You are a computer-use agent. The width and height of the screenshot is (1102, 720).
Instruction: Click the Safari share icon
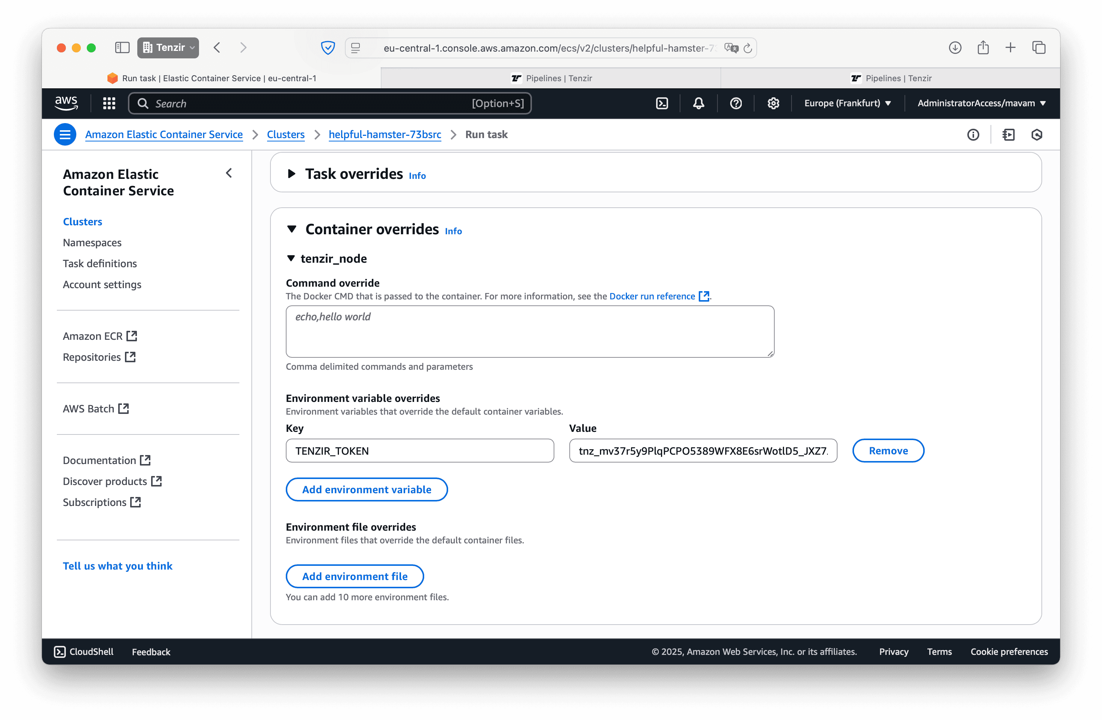pyautogui.click(x=983, y=48)
